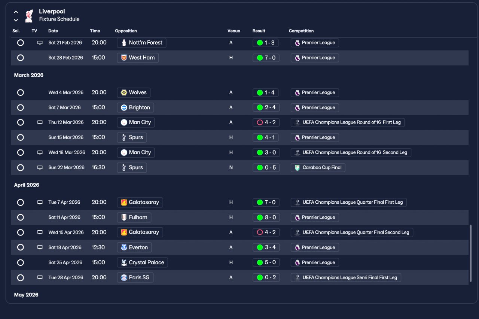Sort fixtures by the Result column header

coord(259,31)
